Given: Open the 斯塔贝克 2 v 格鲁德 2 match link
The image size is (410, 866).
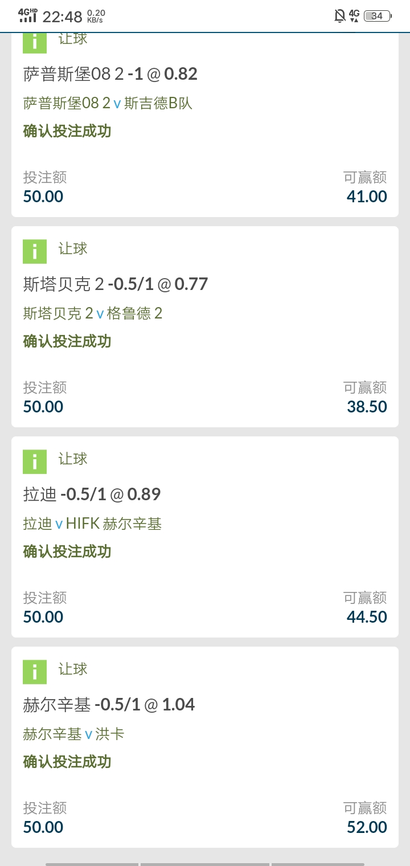Looking at the screenshot, I should [93, 313].
